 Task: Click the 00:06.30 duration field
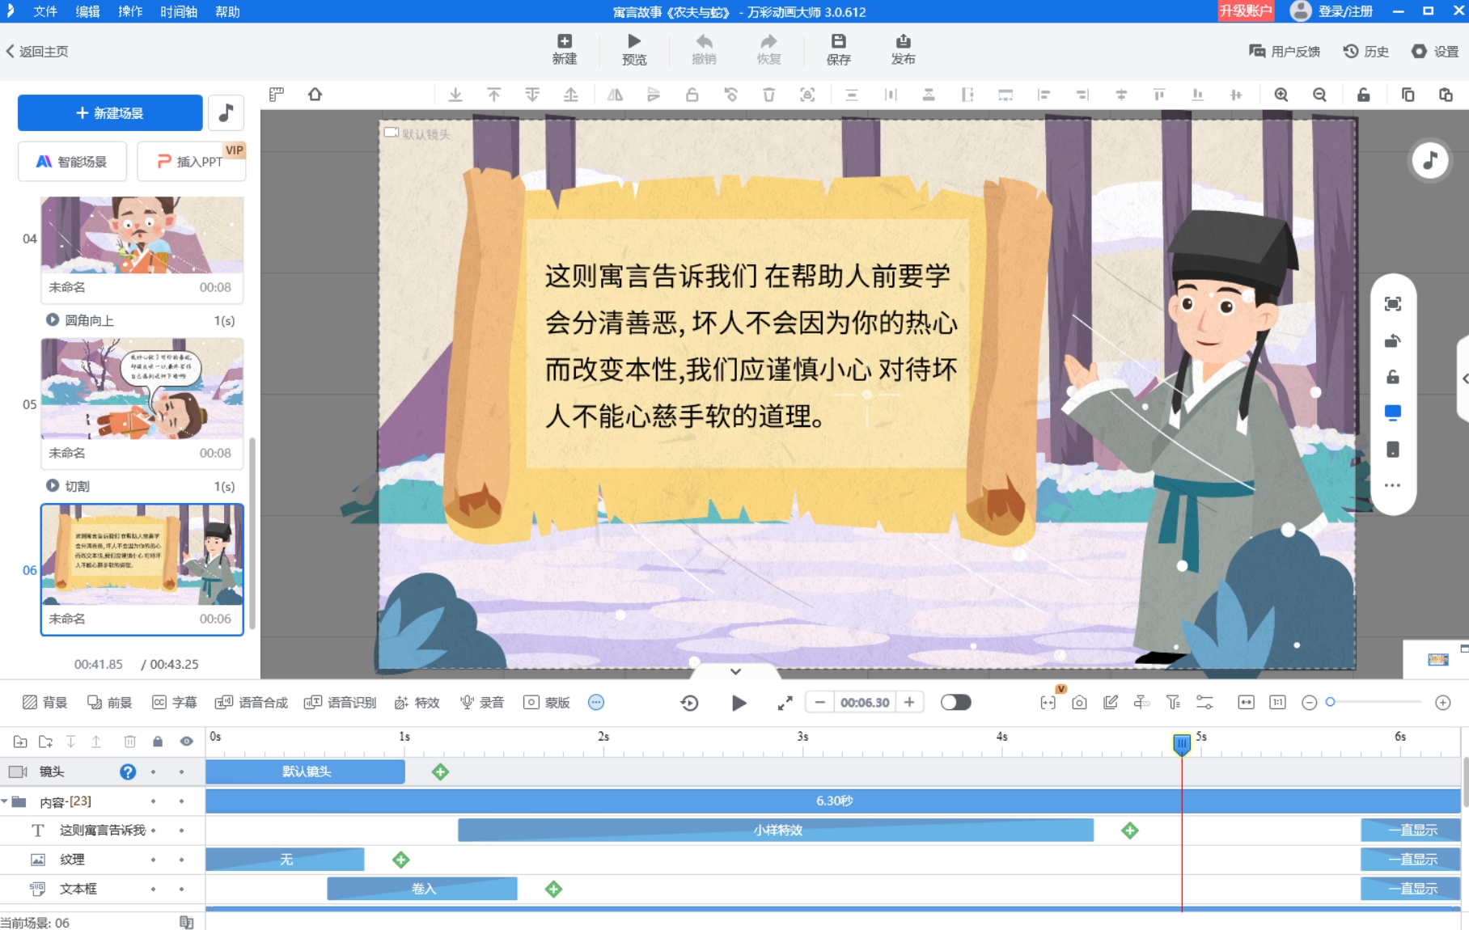coord(865,702)
